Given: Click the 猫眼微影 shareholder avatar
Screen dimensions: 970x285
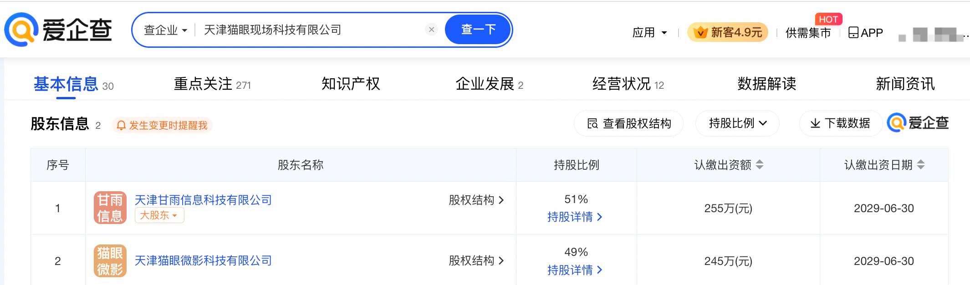Looking at the screenshot, I should pyautogui.click(x=109, y=261).
